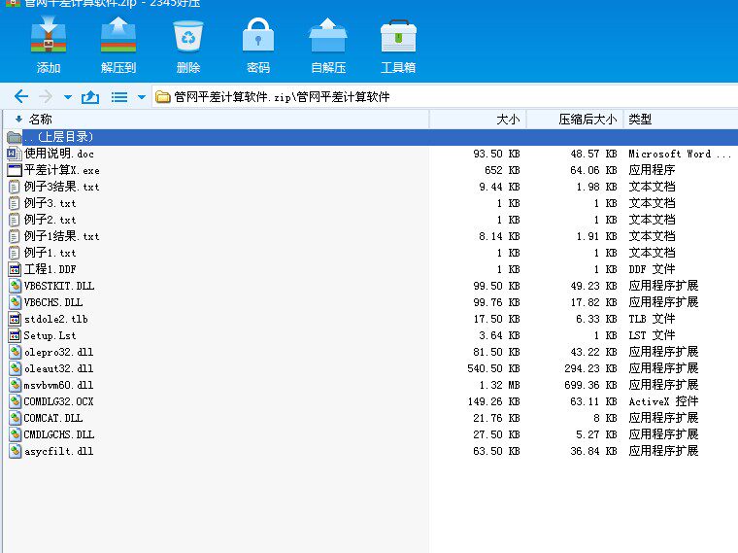Select file 平差计算X.exe
Image resolution: width=738 pixels, height=553 pixels.
tap(61, 170)
